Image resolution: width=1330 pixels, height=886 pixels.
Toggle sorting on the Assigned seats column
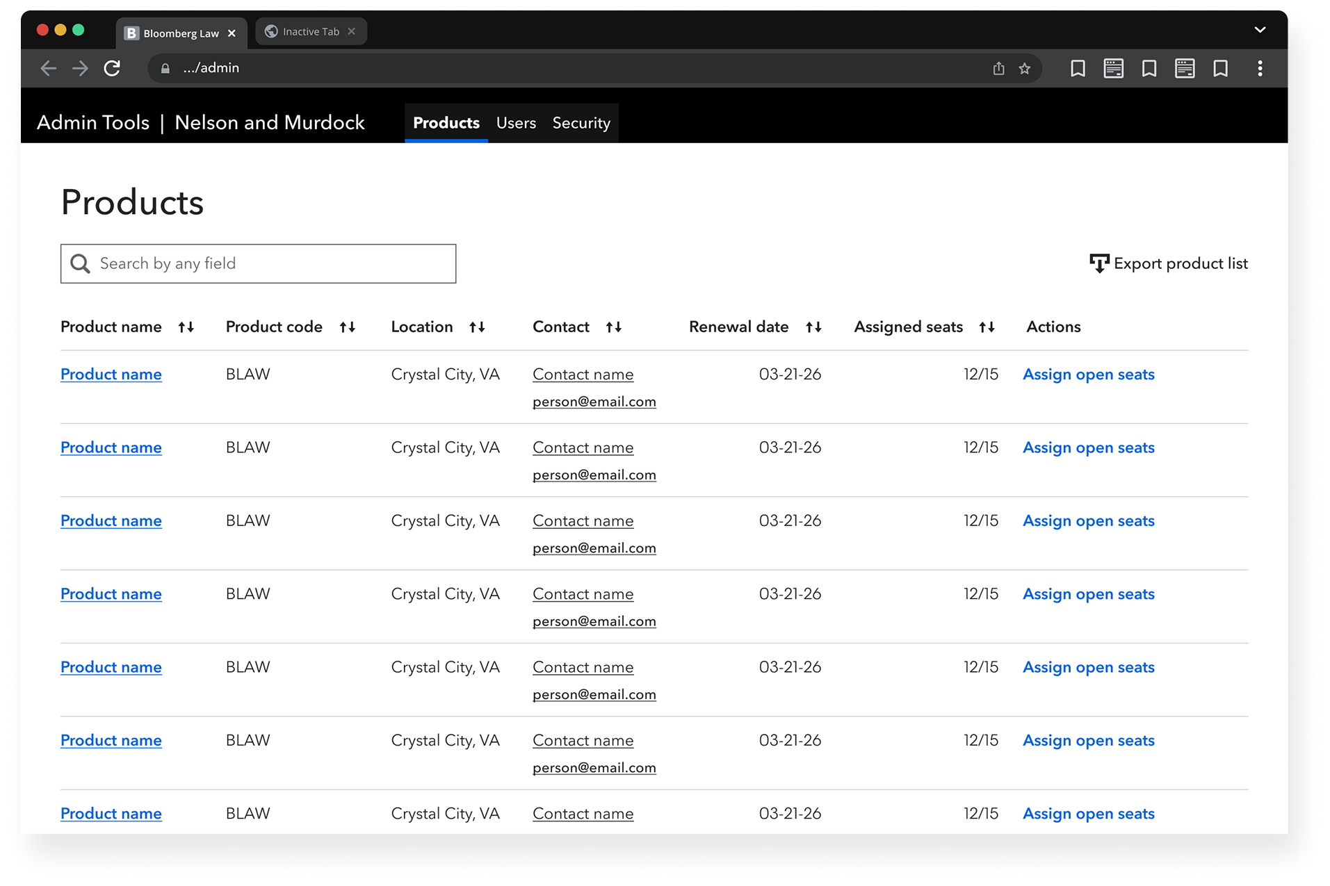[987, 327]
